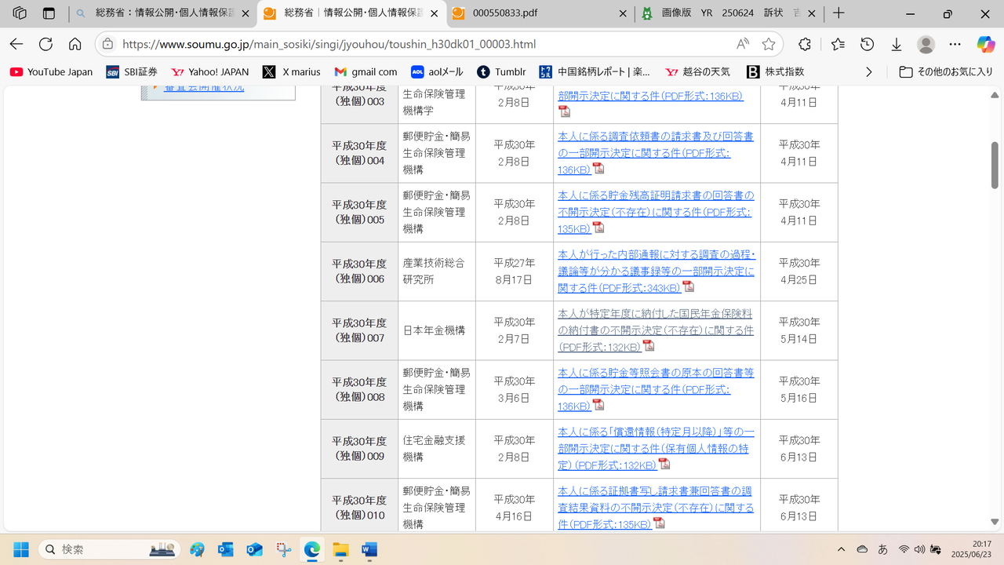Image resolution: width=1004 pixels, height=565 pixels.
Task: Open Yahoo! JAPAN bookmark
Action: (x=209, y=71)
